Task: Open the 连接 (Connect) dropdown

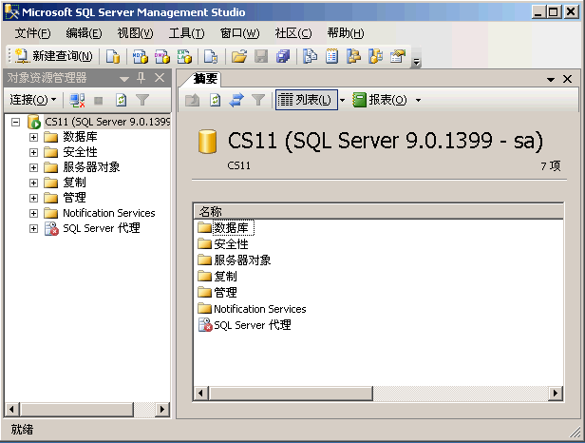Action: click(33, 100)
